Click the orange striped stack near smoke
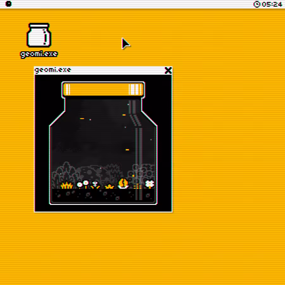 pos(137,186)
